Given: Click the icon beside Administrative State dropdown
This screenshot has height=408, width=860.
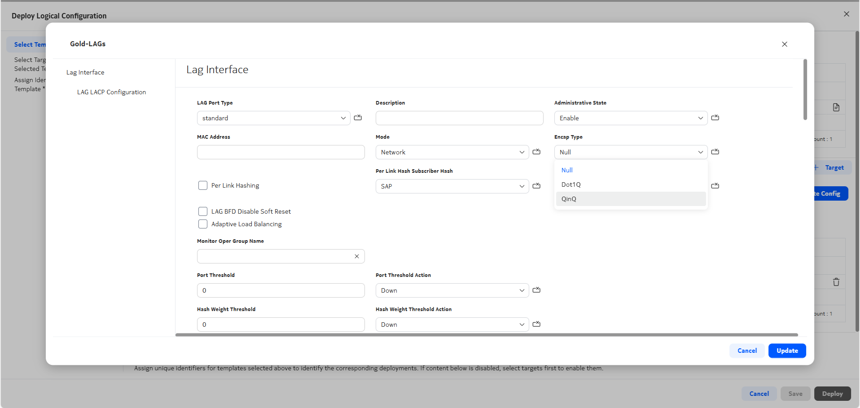Looking at the screenshot, I should (715, 118).
